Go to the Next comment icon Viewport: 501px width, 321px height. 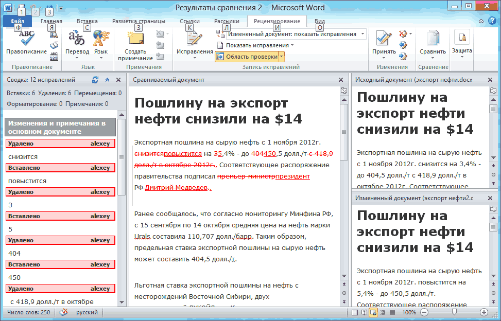click(160, 57)
